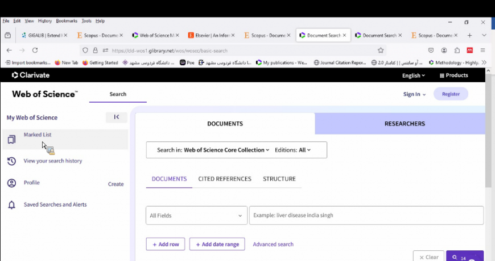Click the search history clock icon
Screen dimensions: 495x261
coord(11,161)
